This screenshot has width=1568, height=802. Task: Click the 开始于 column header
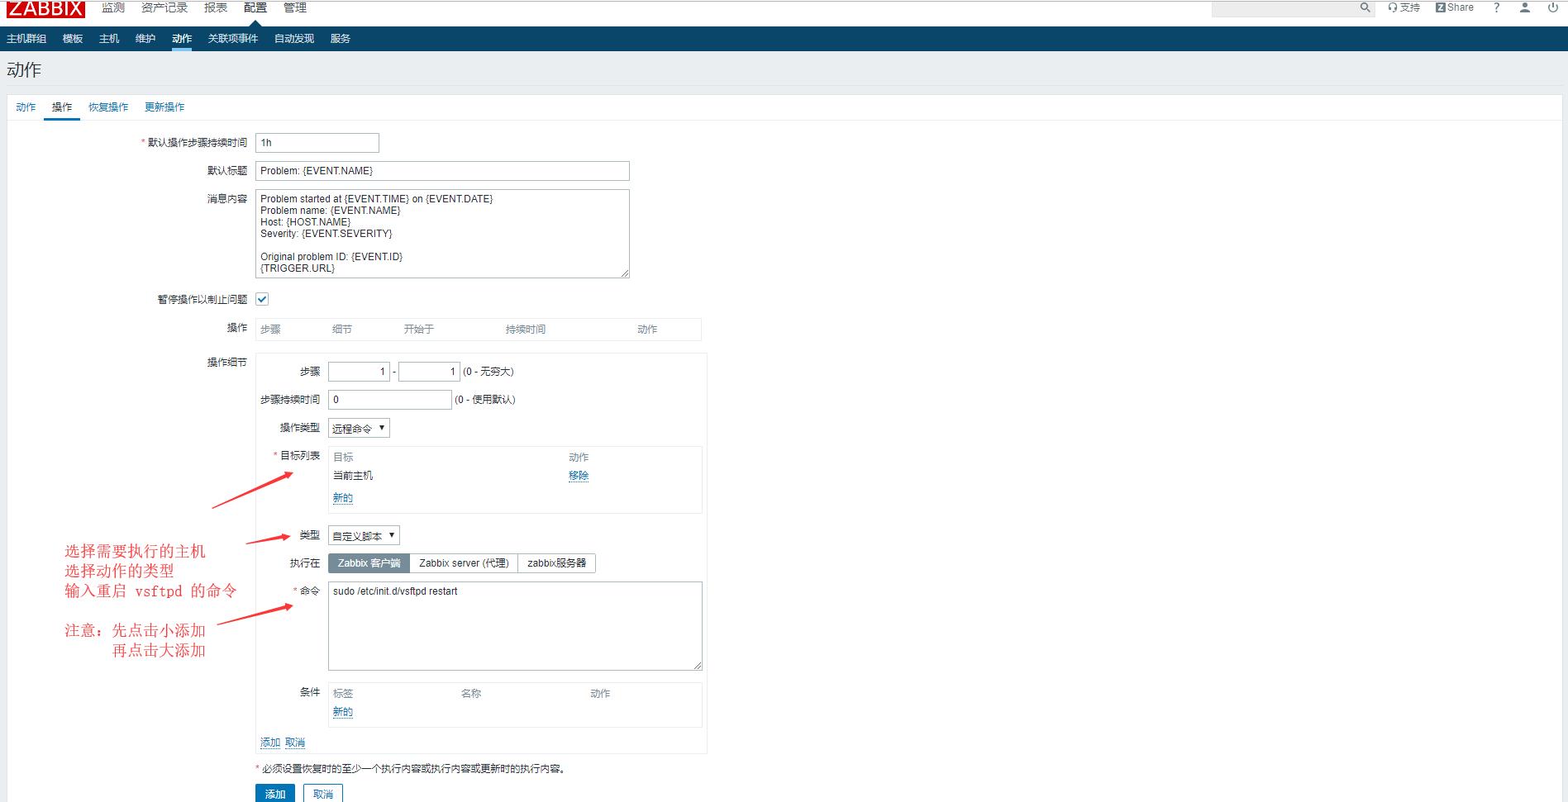point(419,330)
